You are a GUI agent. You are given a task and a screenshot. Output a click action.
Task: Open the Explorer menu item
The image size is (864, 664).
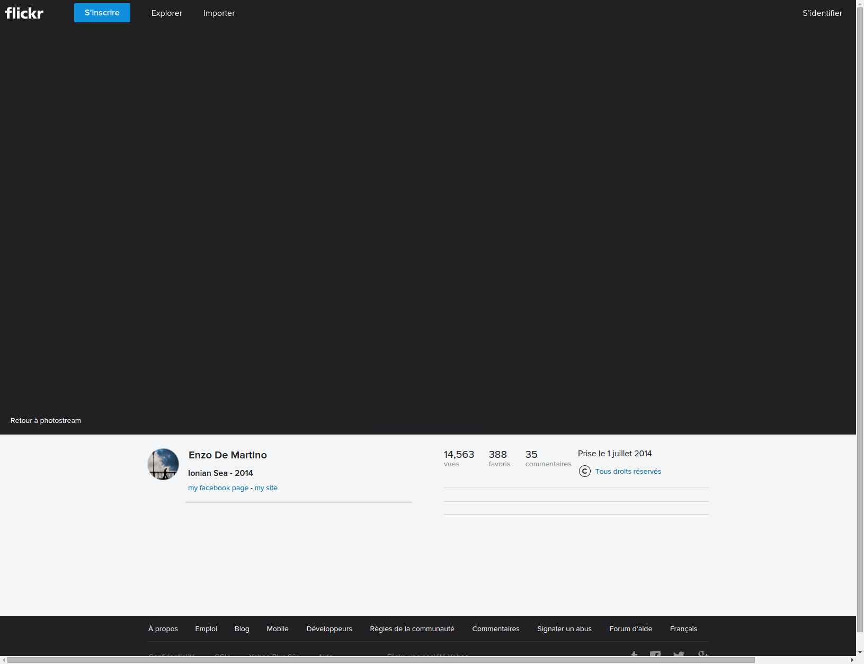coord(166,13)
